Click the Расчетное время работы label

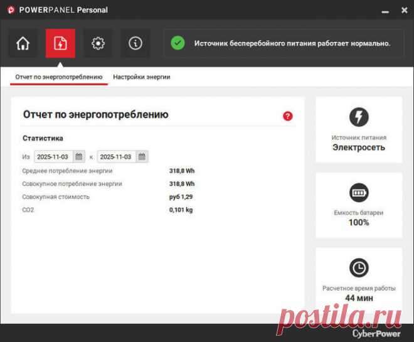(x=359, y=288)
